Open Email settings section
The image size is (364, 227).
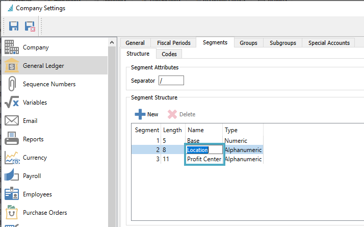[x=30, y=121]
